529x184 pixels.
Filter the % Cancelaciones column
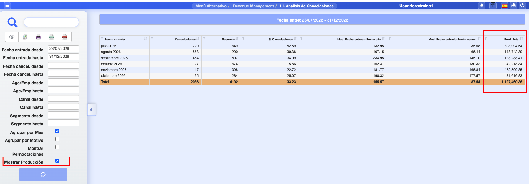(243, 38)
